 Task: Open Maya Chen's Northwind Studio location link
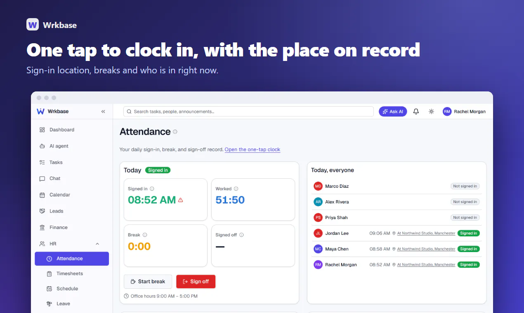pos(426,249)
